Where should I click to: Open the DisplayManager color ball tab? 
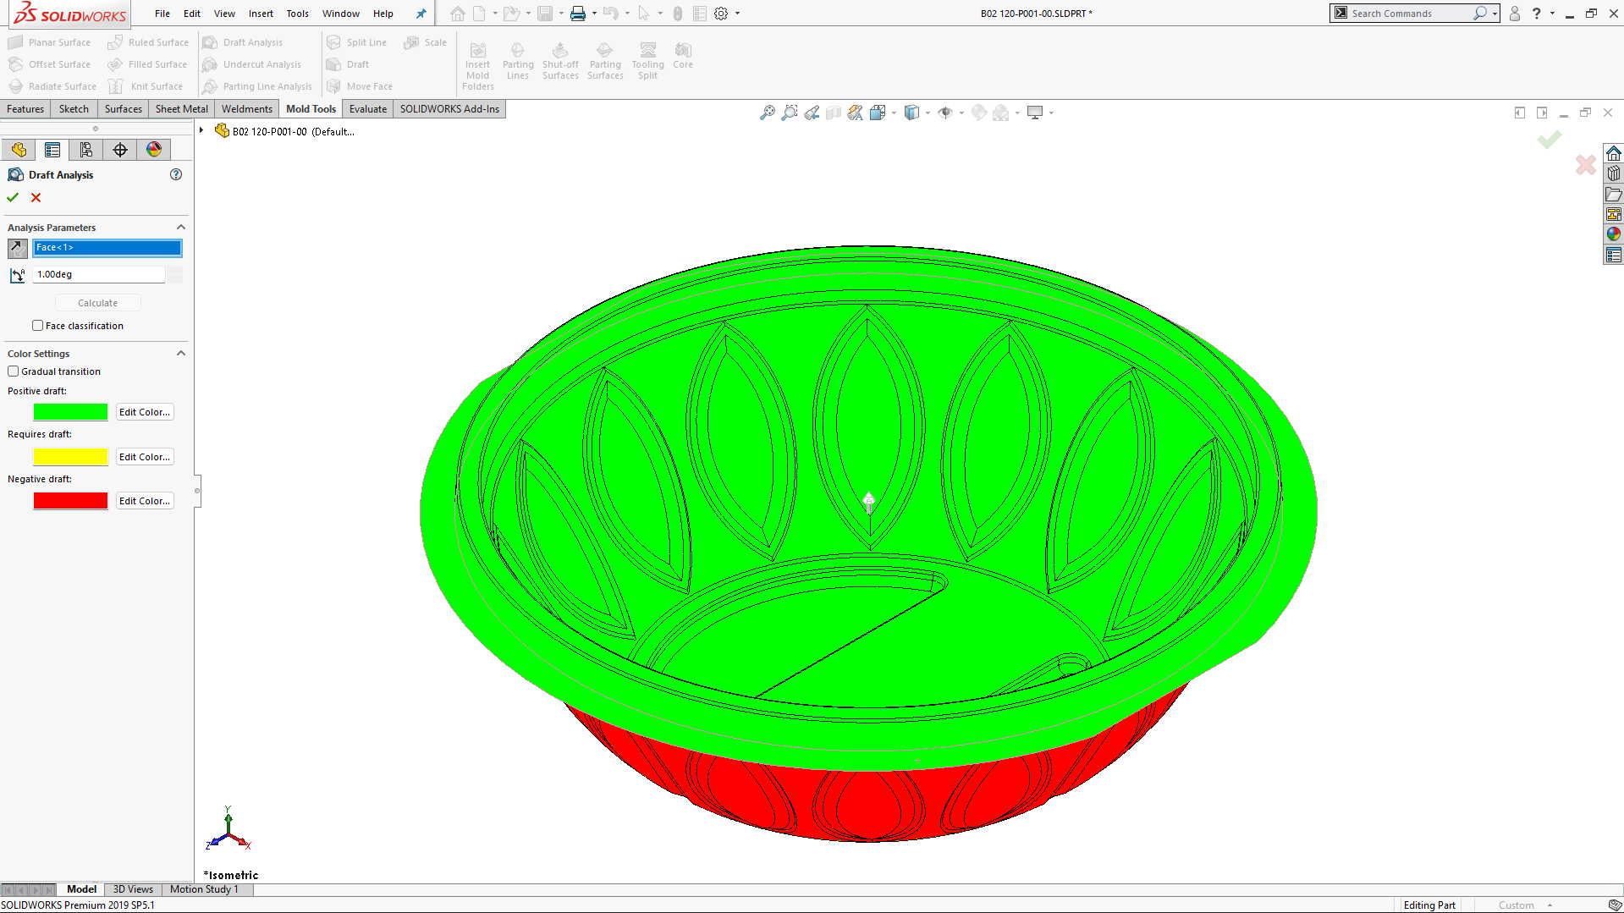click(154, 150)
